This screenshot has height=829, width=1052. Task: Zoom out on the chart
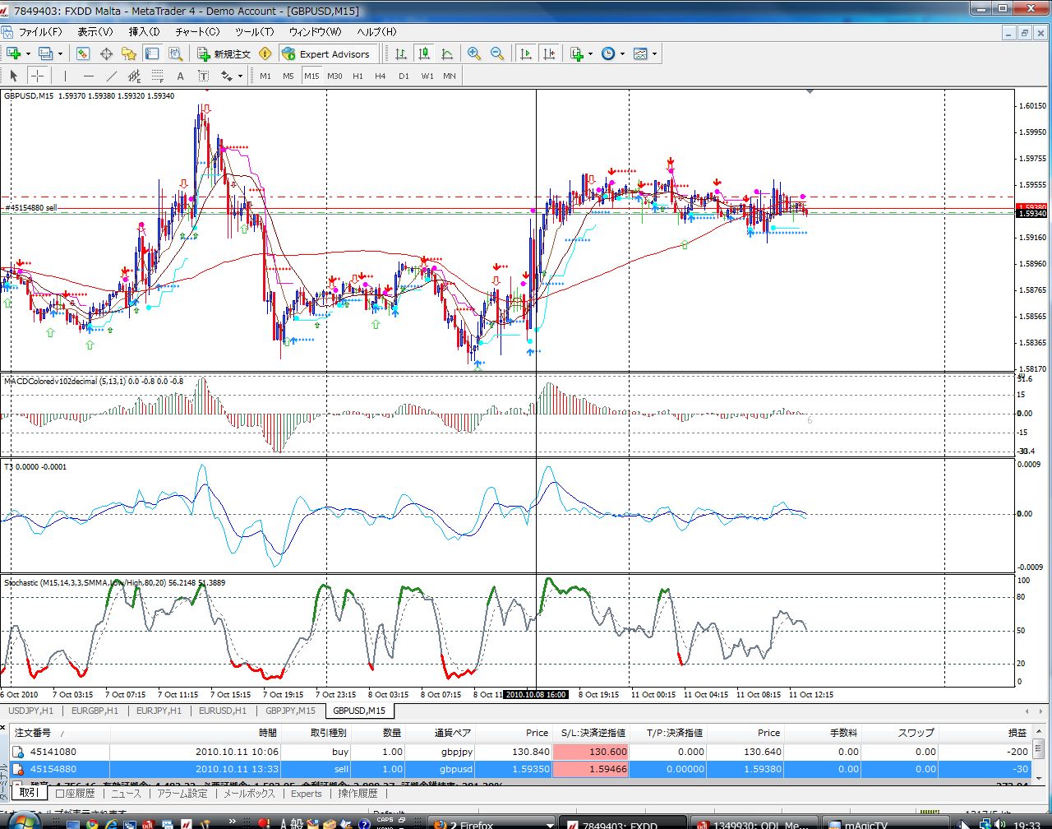[497, 53]
